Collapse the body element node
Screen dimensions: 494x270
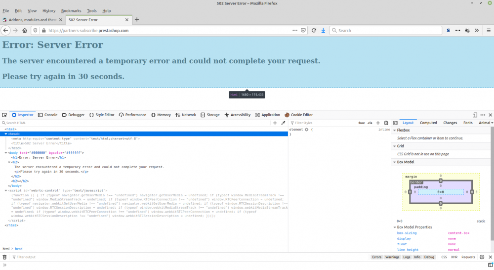coord(6,153)
